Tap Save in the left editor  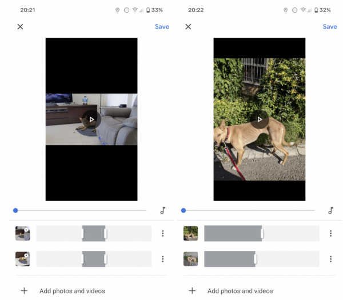point(162,27)
